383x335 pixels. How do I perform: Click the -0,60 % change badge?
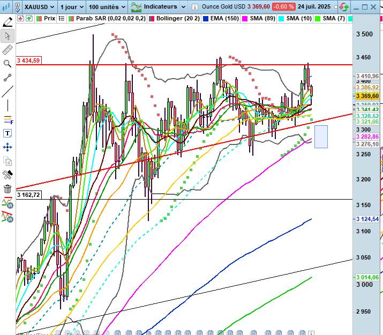click(283, 6)
